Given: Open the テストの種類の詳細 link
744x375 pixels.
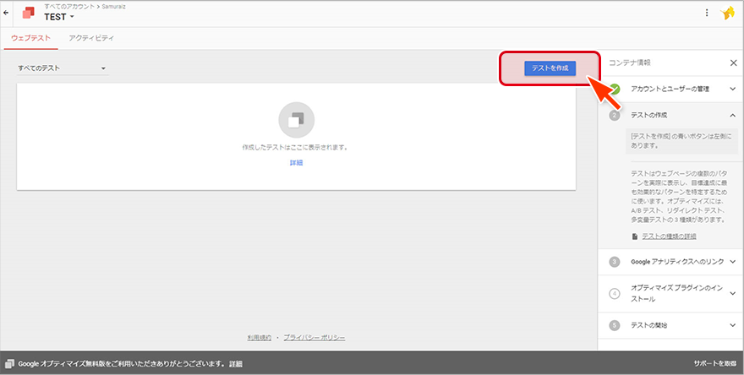Looking at the screenshot, I should pos(669,236).
